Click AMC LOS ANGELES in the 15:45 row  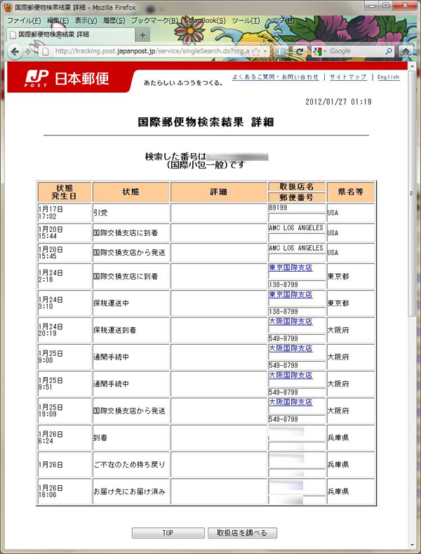(296, 248)
